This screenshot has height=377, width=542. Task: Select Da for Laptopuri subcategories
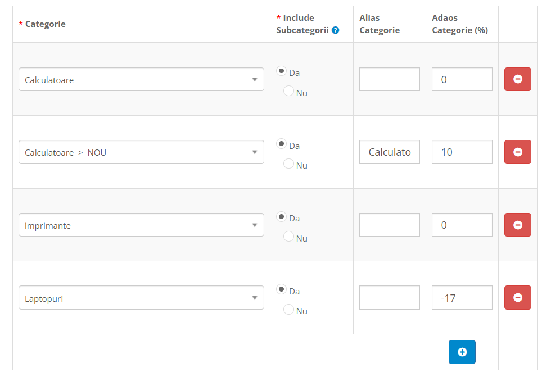(x=281, y=289)
